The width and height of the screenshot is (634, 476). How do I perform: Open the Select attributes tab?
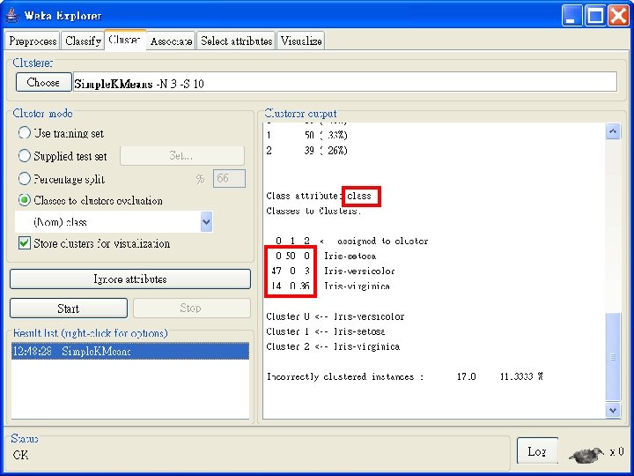[x=236, y=41]
